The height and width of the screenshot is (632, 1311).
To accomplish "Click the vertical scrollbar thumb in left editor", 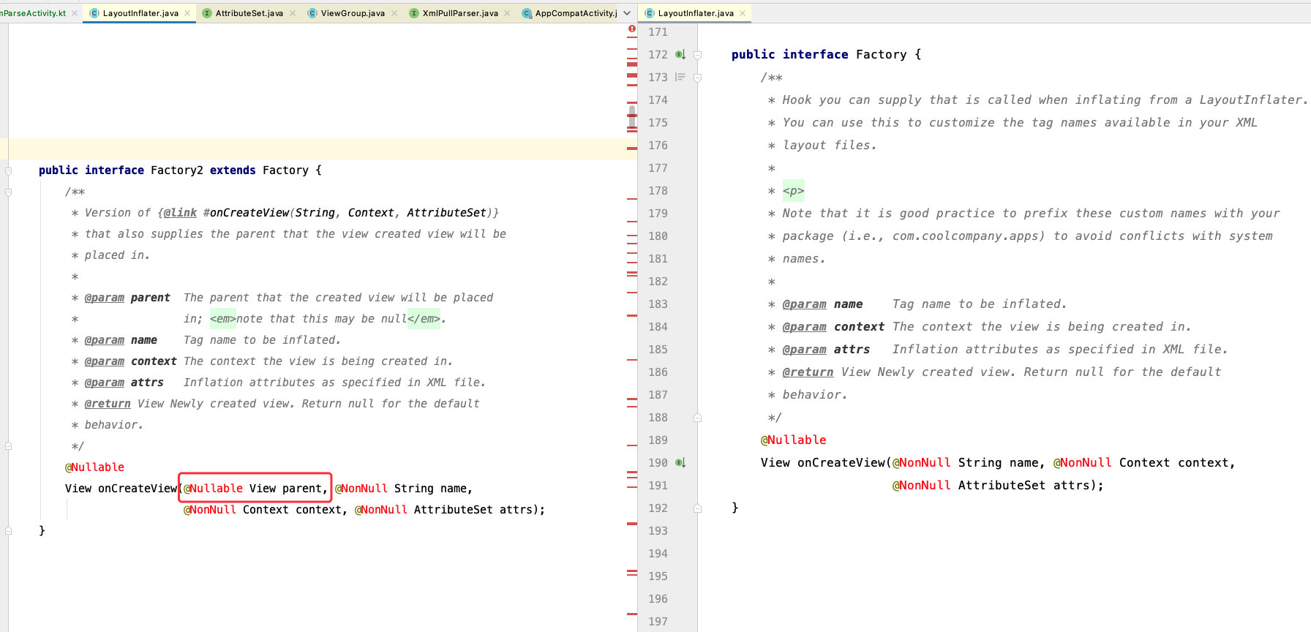I will pos(632,117).
